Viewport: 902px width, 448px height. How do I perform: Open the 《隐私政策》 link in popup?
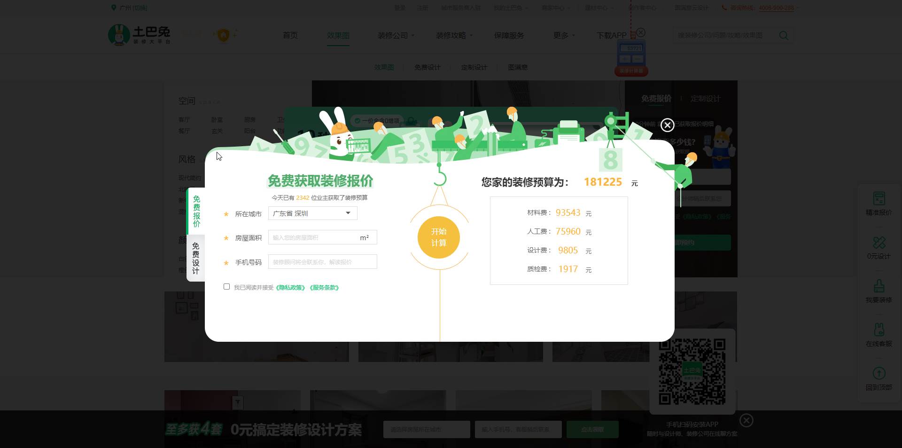point(290,288)
